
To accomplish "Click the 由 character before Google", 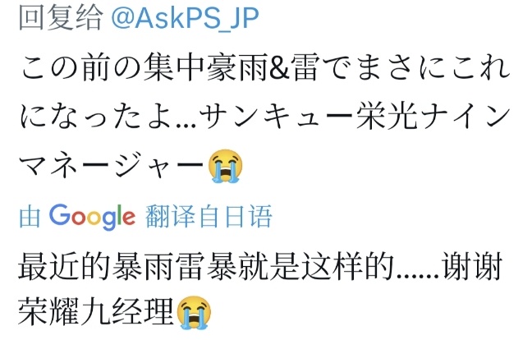I will [x=30, y=217].
